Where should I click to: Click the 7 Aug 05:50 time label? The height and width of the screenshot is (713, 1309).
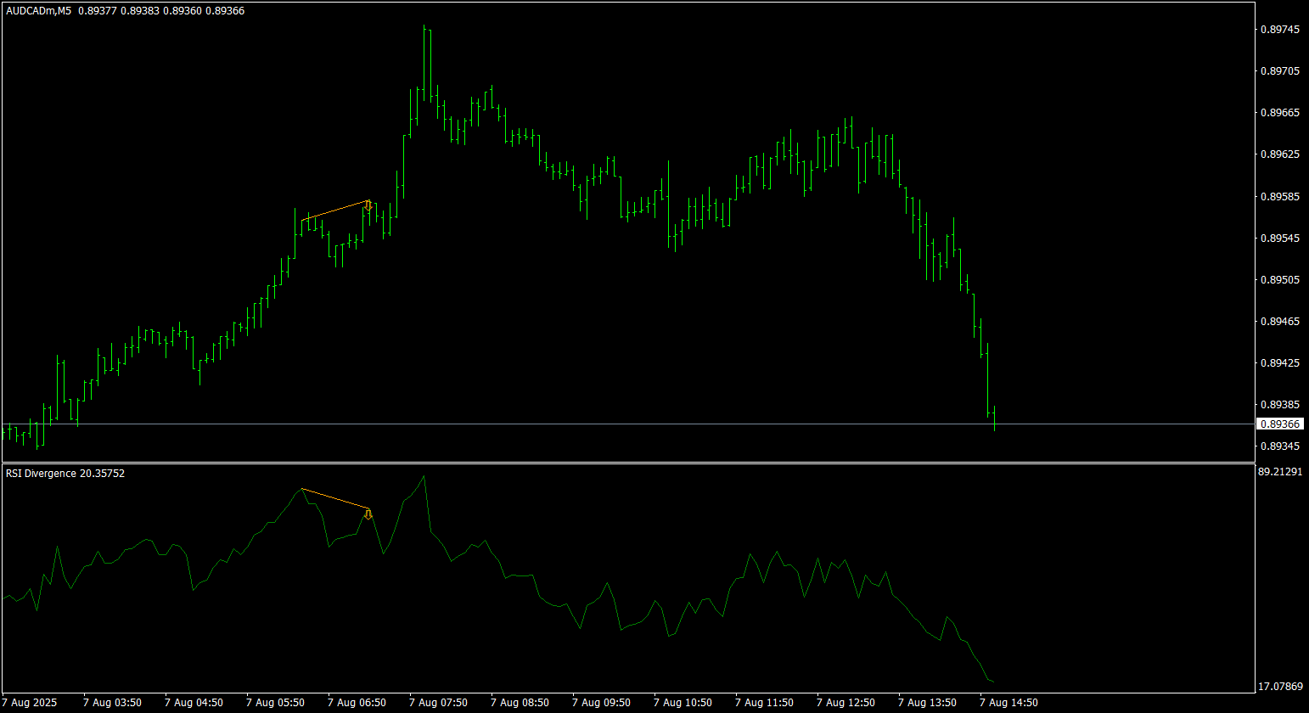pyautogui.click(x=275, y=703)
